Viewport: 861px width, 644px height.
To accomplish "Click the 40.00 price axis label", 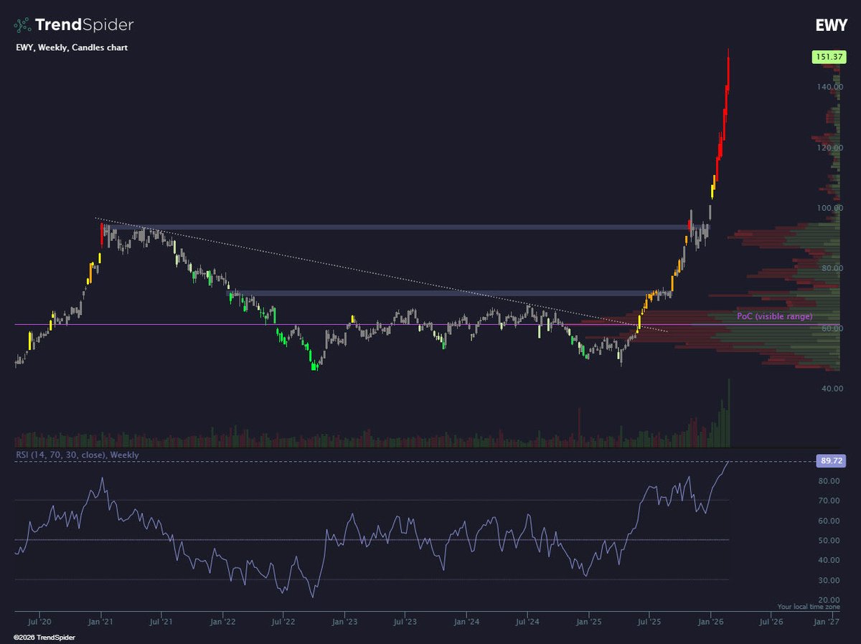I will [x=831, y=389].
